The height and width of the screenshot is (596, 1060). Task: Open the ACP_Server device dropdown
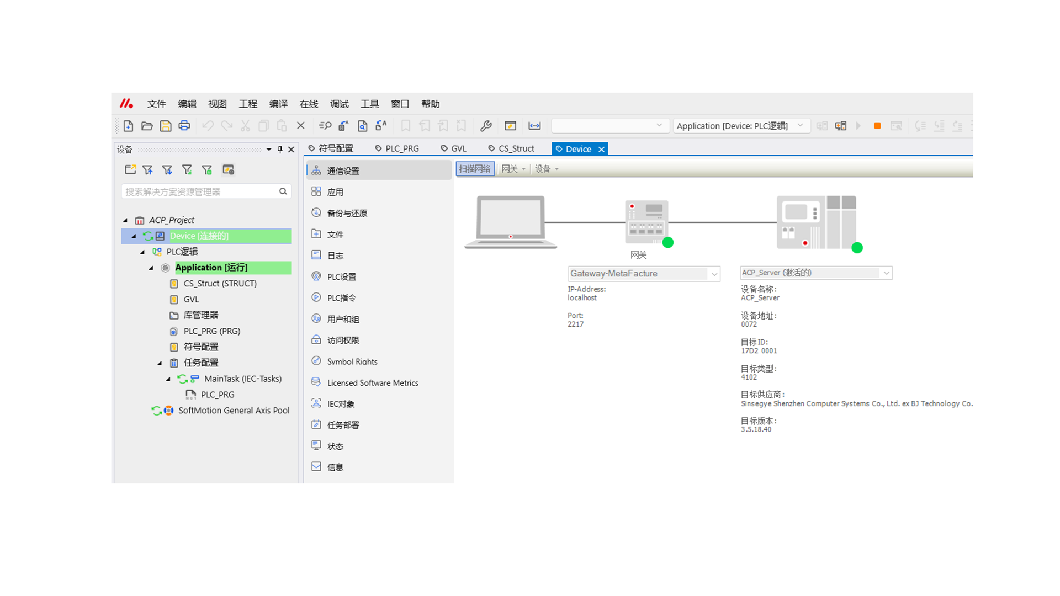coord(886,273)
